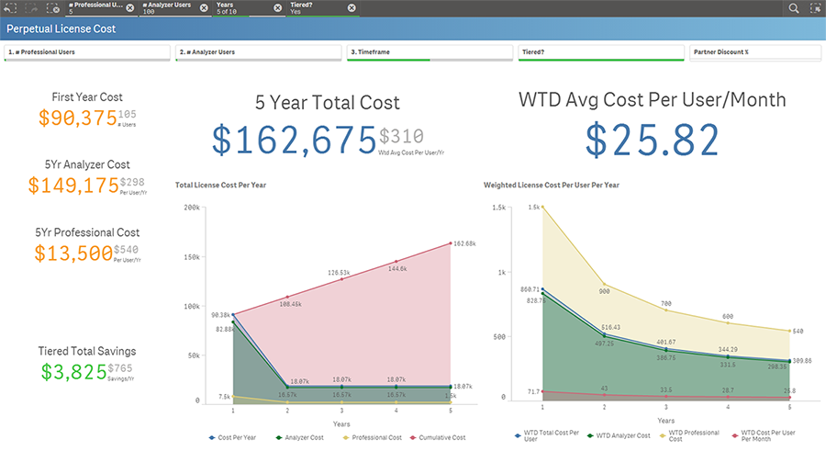Open the smart search magnifier
Screen dimensions: 826x451
pyautogui.click(x=793, y=8)
